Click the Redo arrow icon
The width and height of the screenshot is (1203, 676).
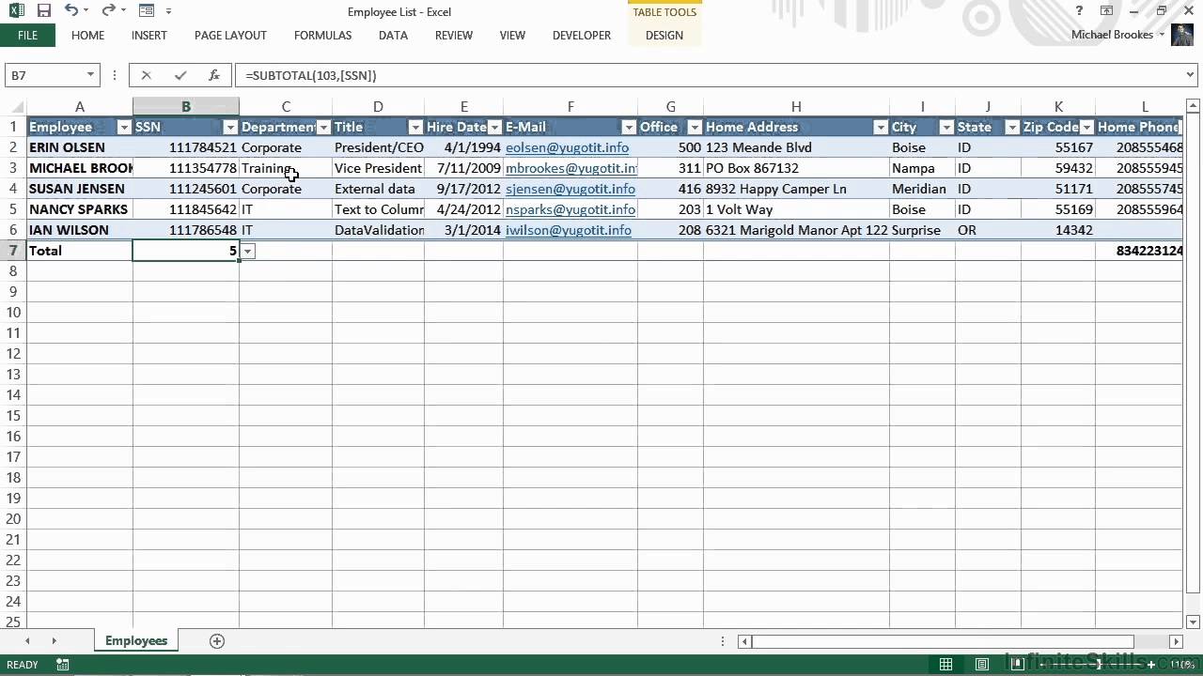[108, 11]
